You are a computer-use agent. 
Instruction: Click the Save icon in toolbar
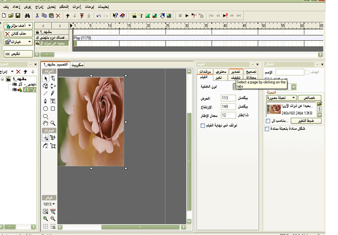point(18,16)
